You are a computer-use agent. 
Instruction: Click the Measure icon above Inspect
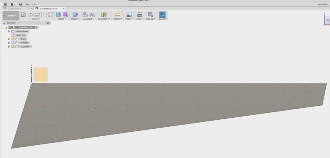(x=118, y=15)
